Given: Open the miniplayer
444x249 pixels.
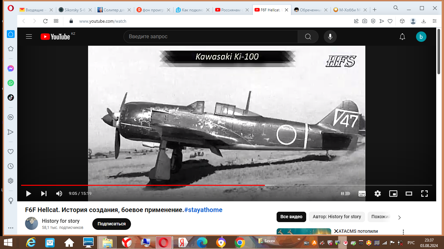Looking at the screenshot, I should [x=393, y=194].
